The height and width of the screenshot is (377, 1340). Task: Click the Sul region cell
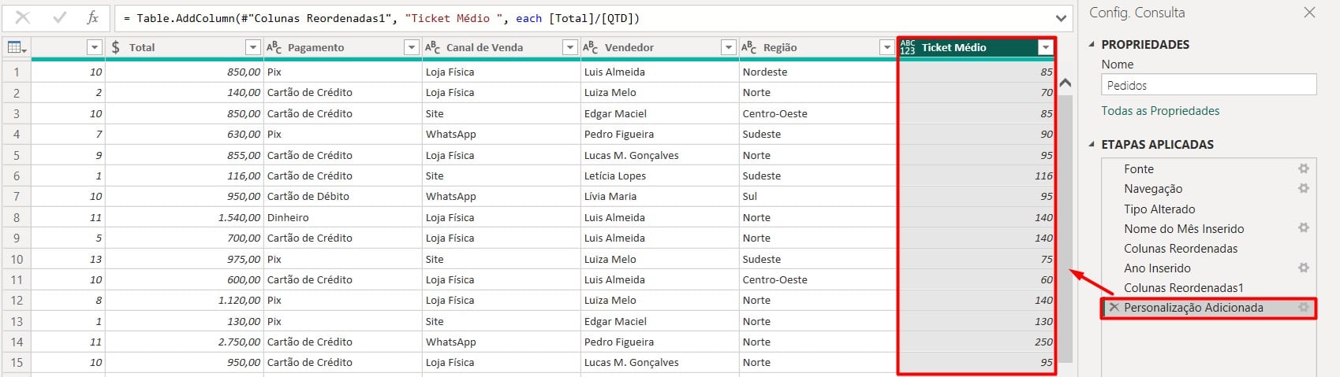(819, 197)
